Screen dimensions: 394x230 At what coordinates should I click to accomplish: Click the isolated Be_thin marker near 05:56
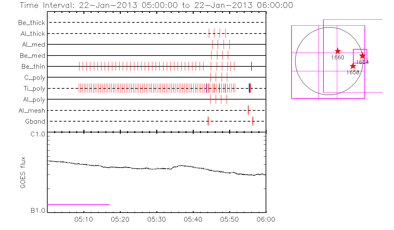click(252, 66)
